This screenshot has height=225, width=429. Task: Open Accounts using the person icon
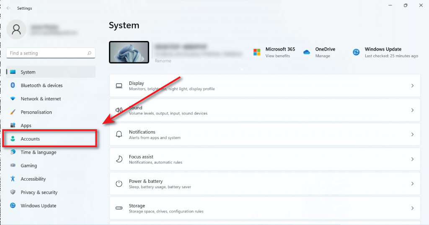[13, 139]
